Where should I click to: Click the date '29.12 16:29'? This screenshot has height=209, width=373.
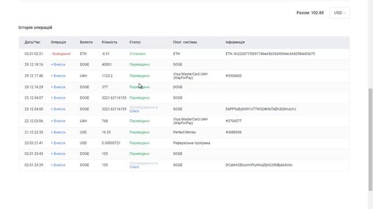[x=34, y=87]
